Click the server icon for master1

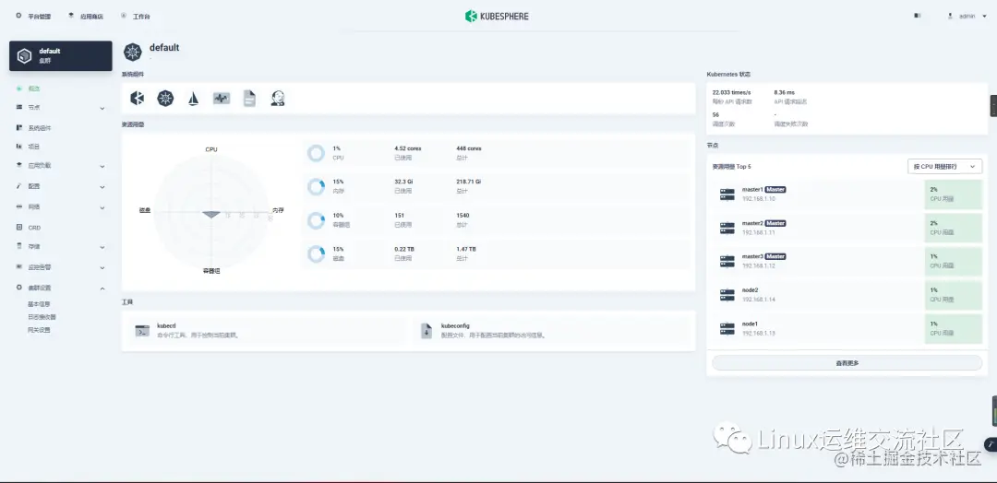[x=727, y=194]
